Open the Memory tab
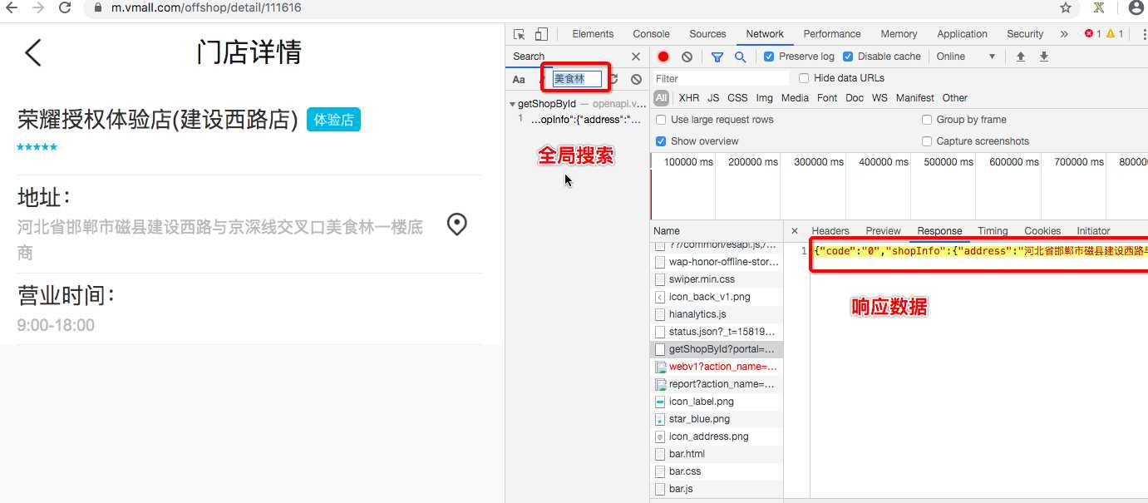This screenshot has width=1148, height=503. (x=899, y=34)
